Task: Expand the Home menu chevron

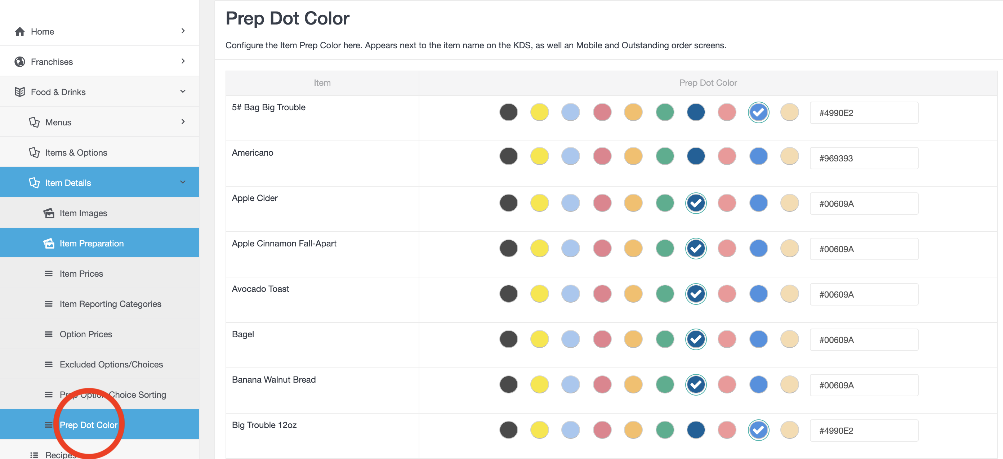Action: pyautogui.click(x=183, y=31)
